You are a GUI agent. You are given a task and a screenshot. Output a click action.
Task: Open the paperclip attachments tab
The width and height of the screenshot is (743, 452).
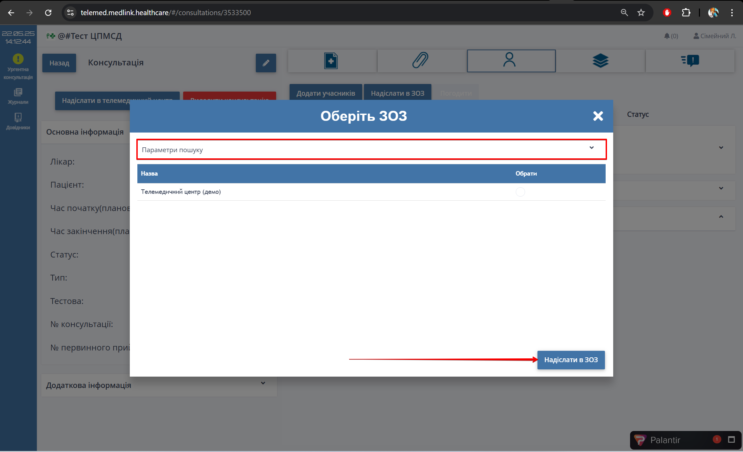tap(420, 61)
